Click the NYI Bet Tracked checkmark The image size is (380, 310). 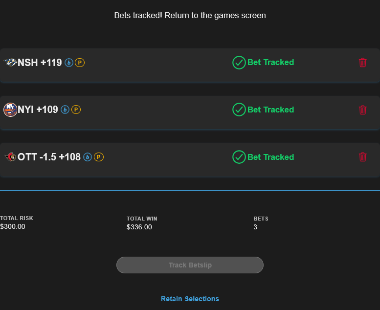coord(239,110)
